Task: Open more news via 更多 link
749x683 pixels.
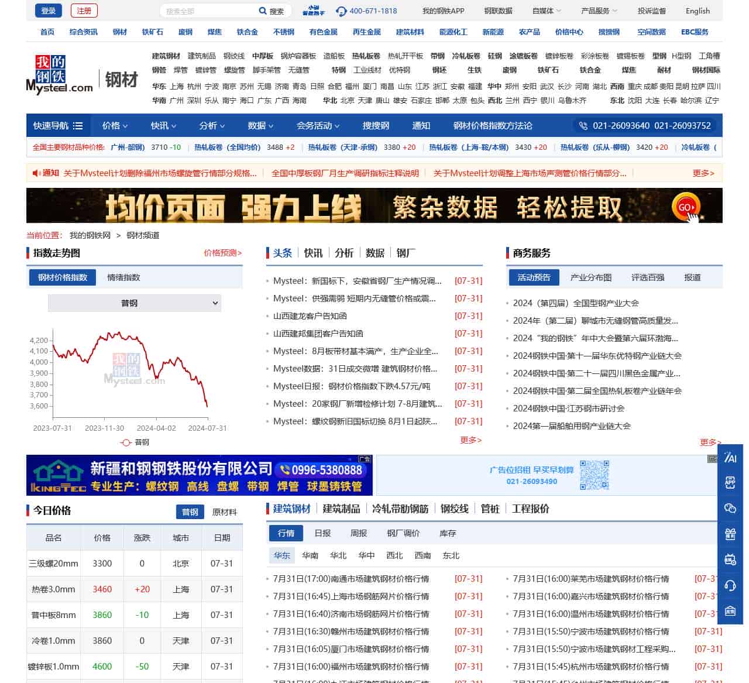Action: (469, 440)
